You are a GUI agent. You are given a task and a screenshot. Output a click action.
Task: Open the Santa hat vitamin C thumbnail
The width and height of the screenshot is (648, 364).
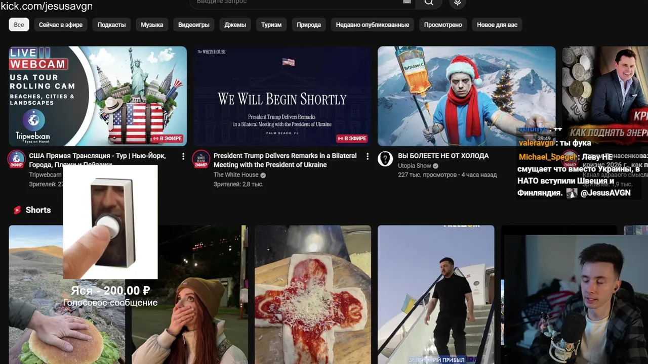coord(466,96)
